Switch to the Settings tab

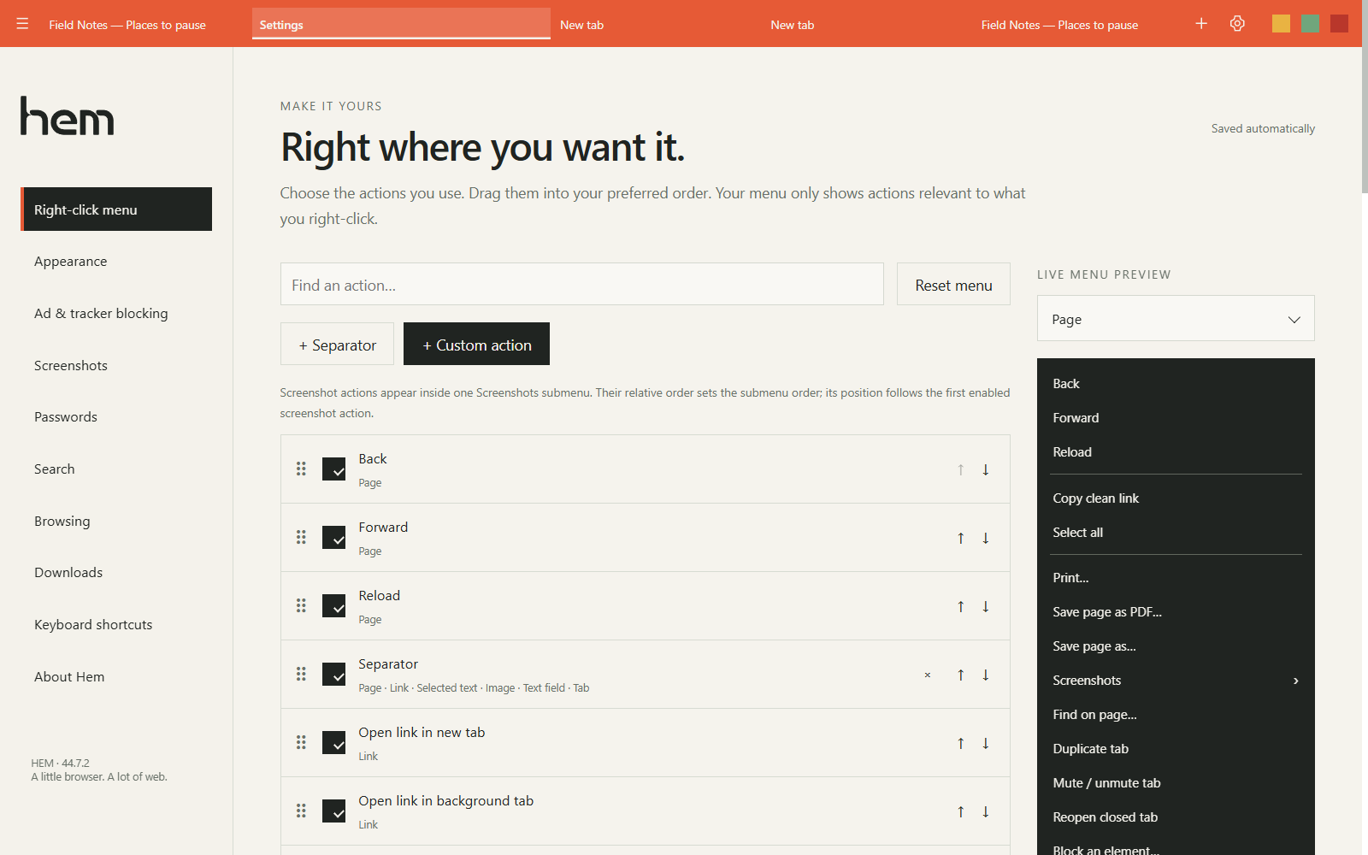pyautogui.click(x=401, y=24)
